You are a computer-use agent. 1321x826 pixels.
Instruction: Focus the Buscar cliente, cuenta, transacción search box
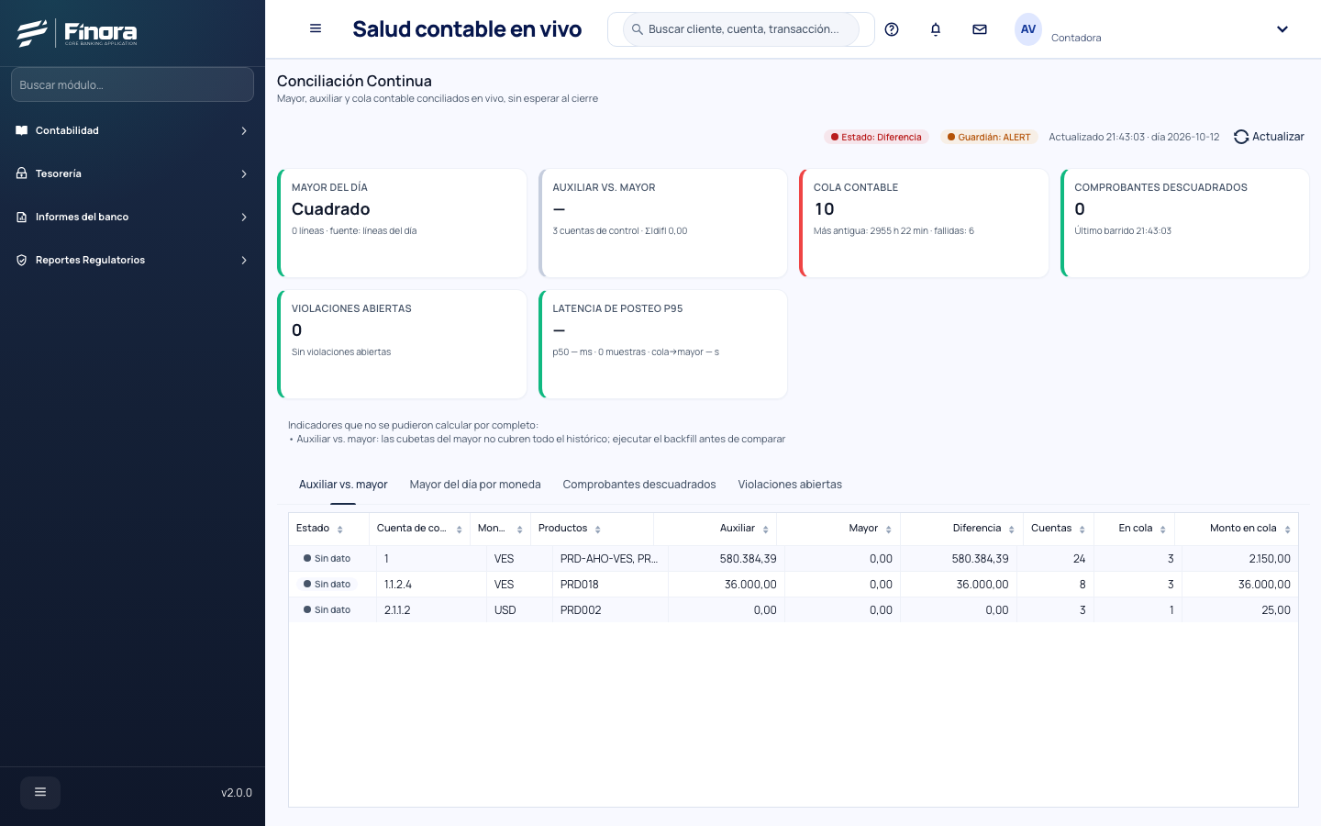741,29
